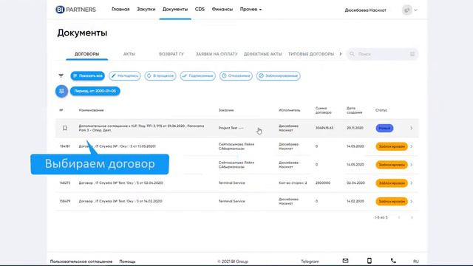Click the search magnifier icon
This screenshot has height=266, width=473.
tap(352, 54)
